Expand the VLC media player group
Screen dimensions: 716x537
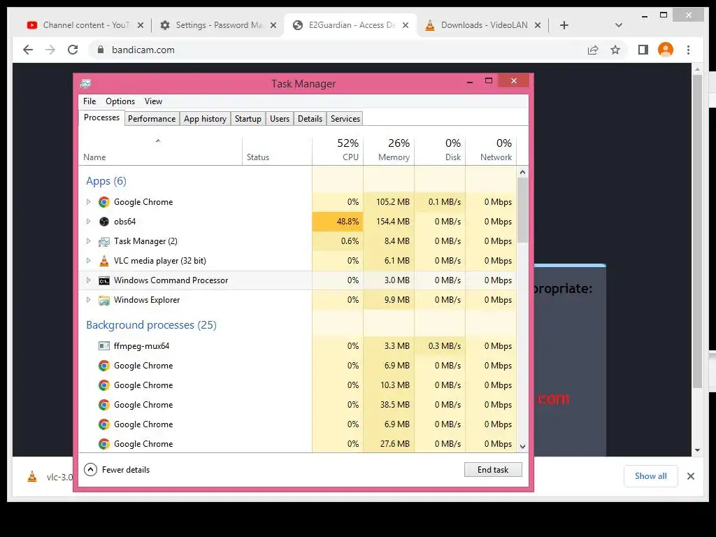(88, 261)
